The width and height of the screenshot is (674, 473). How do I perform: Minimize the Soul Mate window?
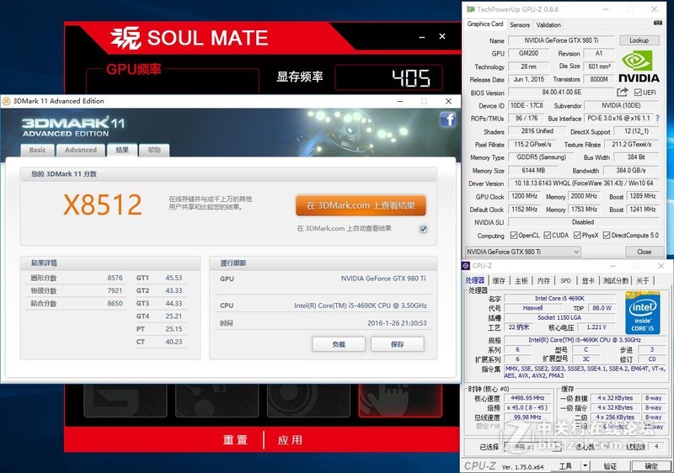tap(422, 37)
